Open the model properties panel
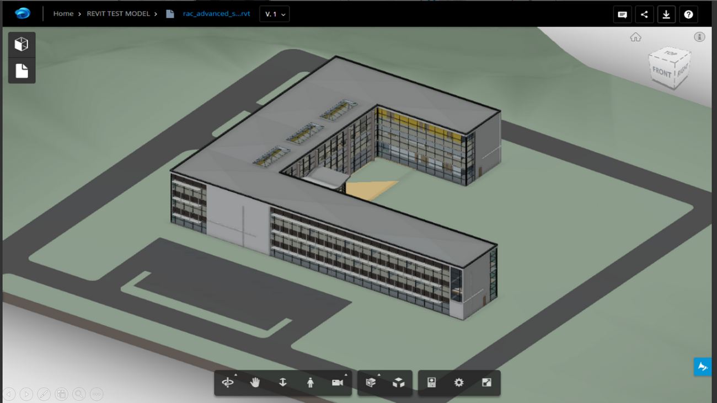Viewport: 717px width, 403px height. 431,382
